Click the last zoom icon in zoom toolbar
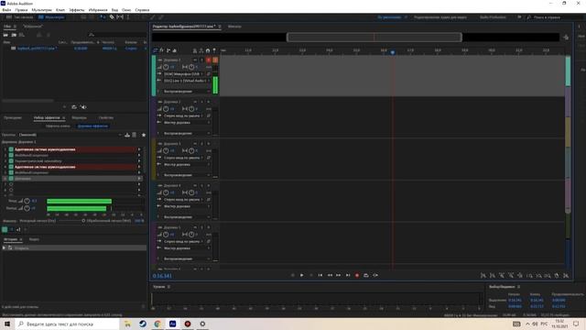Image resolution: width=586 pixels, height=330 pixels. (x=566, y=276)
